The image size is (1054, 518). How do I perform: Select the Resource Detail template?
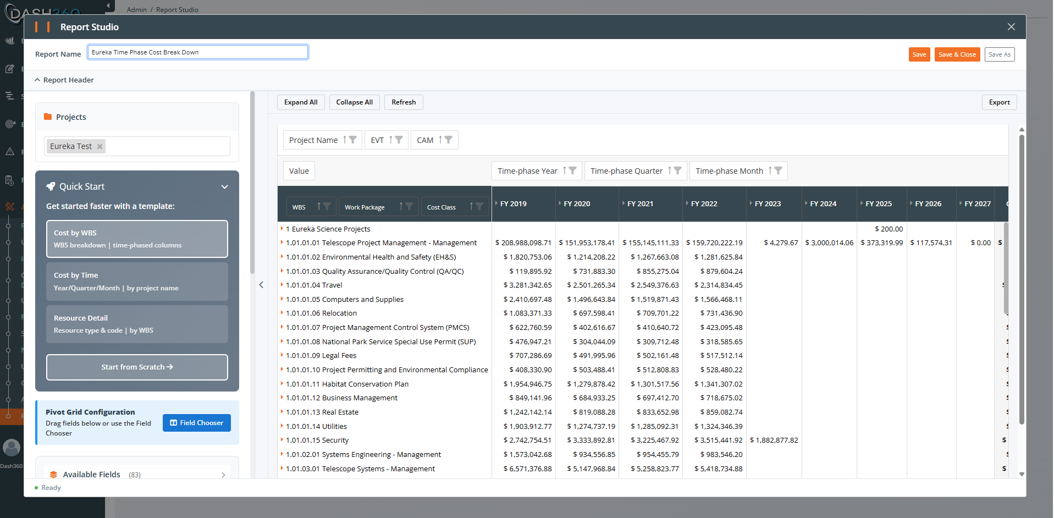tap(137, 324)
